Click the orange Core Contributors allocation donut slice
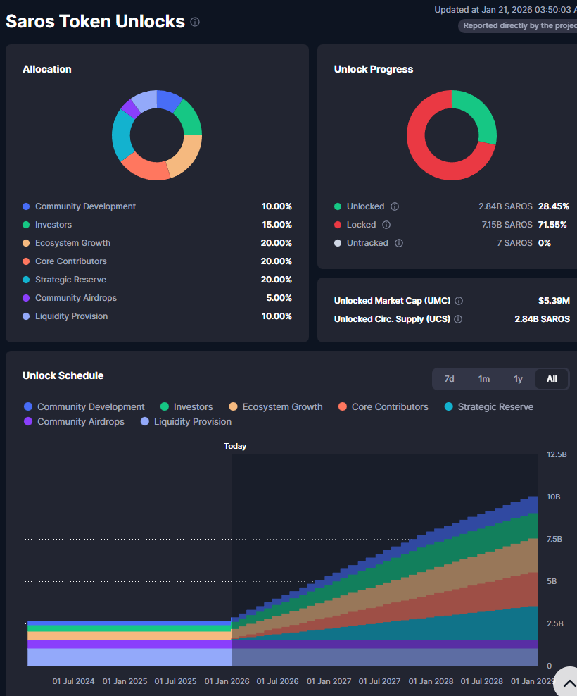Viewport: 577px width, 696px height. click(144, 168)
